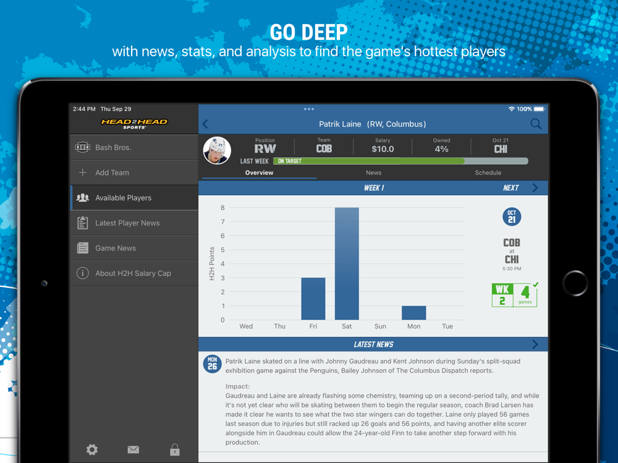Switch to the Schedule tab
The width and height of the screenshot is (618, 463).
(488, 172)
